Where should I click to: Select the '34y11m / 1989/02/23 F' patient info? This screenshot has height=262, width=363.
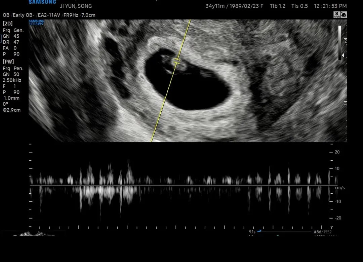pos(234,6)
